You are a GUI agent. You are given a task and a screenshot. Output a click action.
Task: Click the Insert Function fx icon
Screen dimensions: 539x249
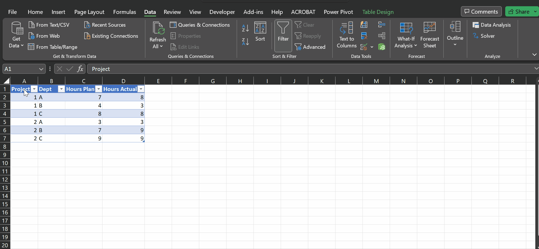click(80, 69)
